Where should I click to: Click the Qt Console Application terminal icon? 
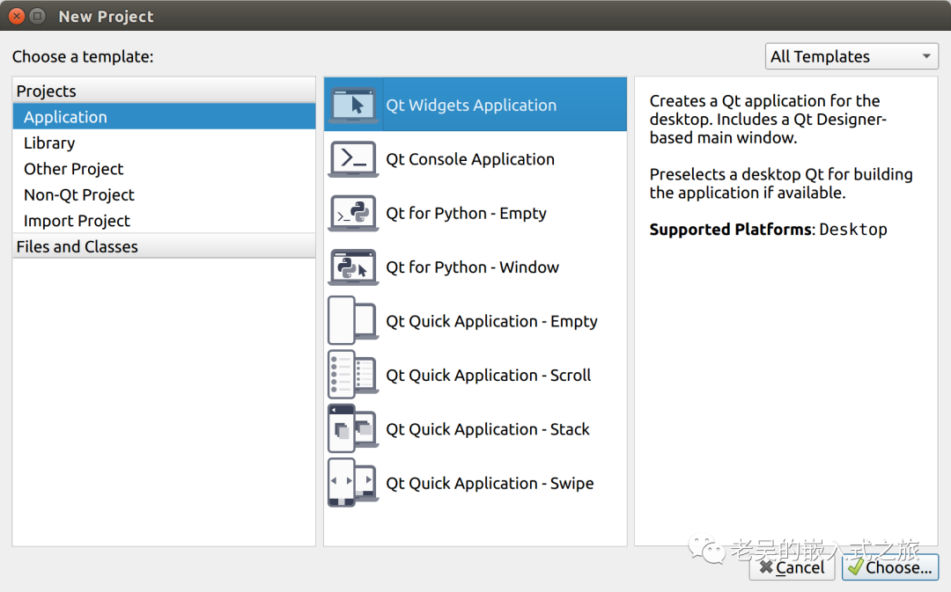(354, 158)
